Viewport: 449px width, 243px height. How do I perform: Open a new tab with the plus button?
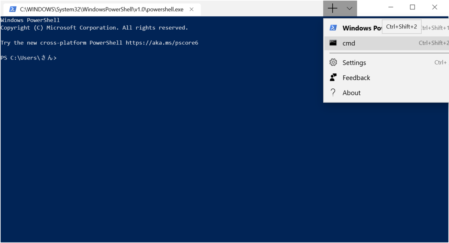(332, 8)
